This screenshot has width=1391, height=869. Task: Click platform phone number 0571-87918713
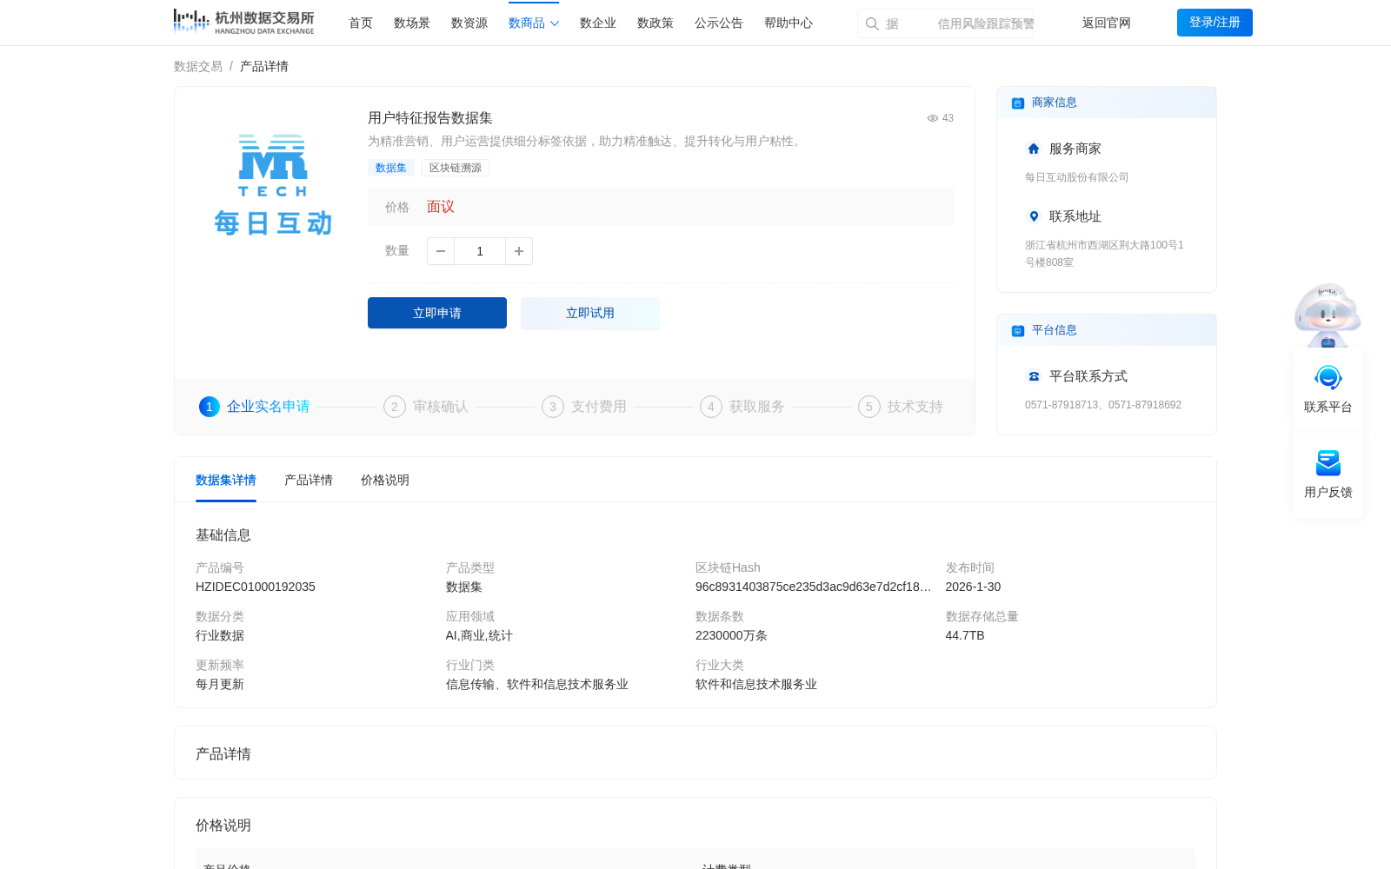click(1062, 405)
